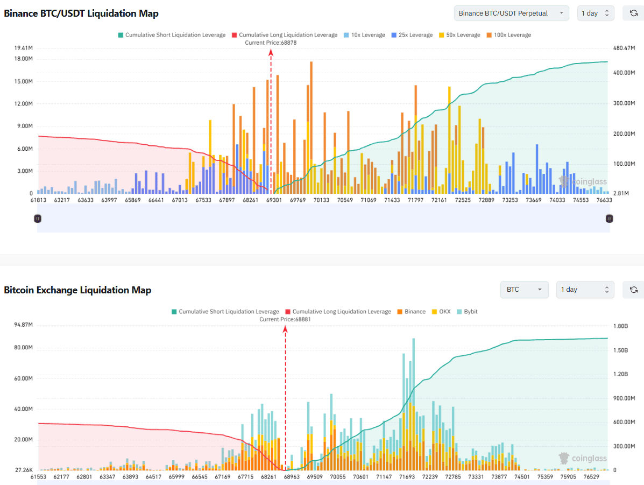Click the 76633 price tick label
Screen dimensions: 644x485
(x=604, y=200)
